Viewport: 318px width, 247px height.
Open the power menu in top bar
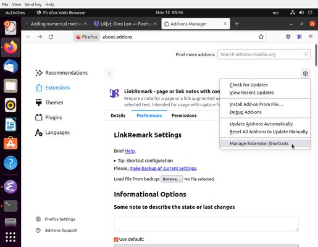(310, 12)
